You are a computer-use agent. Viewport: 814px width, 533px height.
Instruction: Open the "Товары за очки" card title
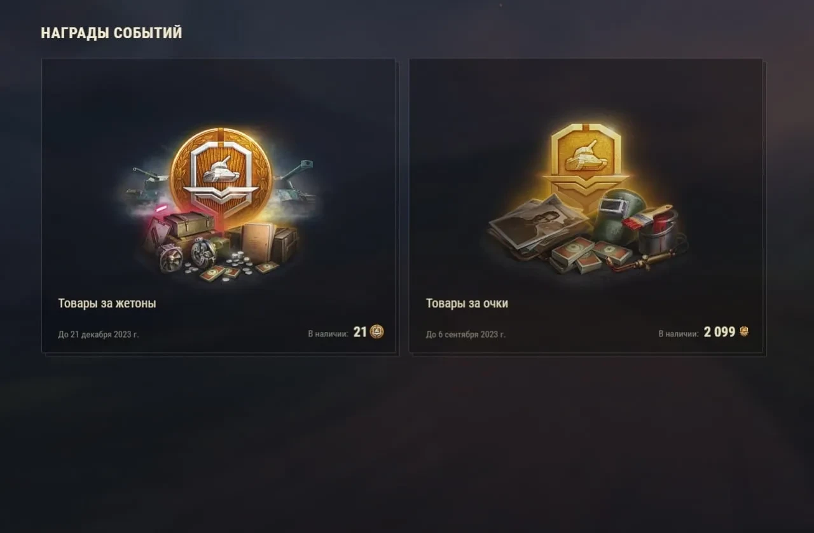(x=467, y=303)
